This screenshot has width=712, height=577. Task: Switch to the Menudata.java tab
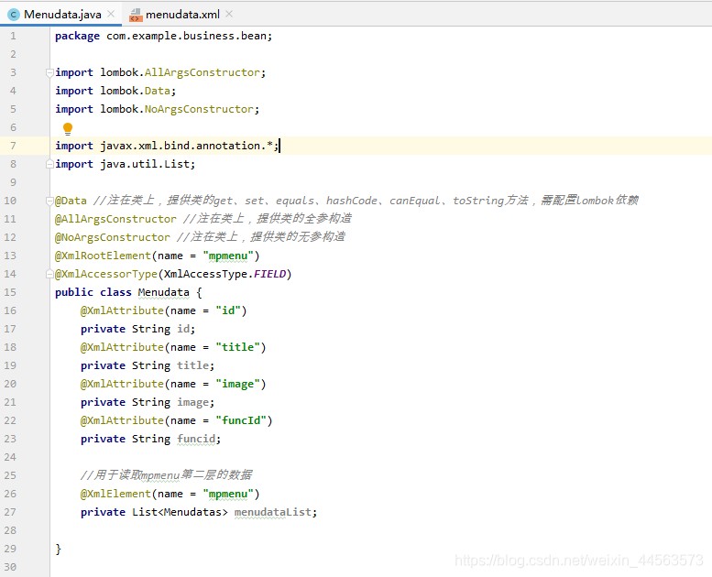61,14
